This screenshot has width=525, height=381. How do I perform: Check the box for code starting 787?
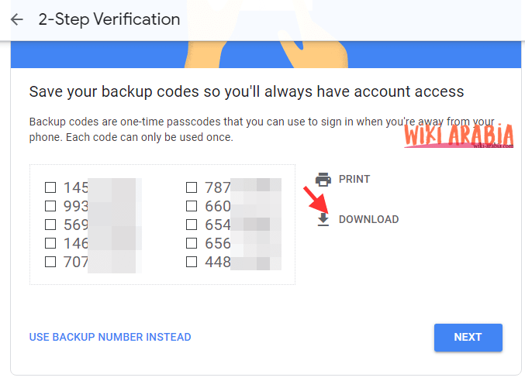click(x=192, y=187)
